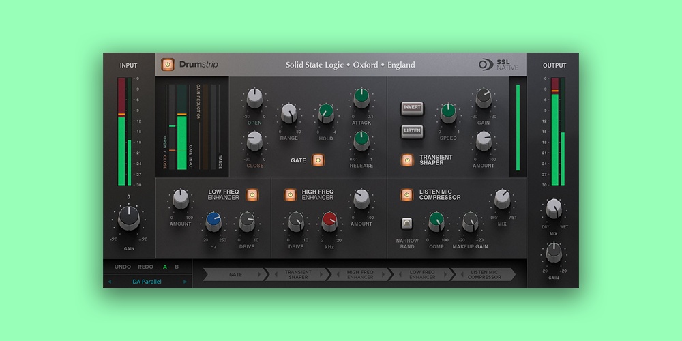The width and height of the screenshot is (682, 341).
Task: Click the Input Gain knob
Action: (x=128, y=218)
